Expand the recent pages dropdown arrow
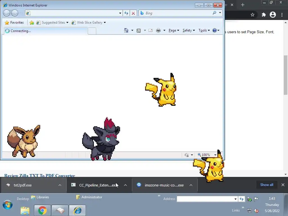The image size is (288, 216). point(21,13)
